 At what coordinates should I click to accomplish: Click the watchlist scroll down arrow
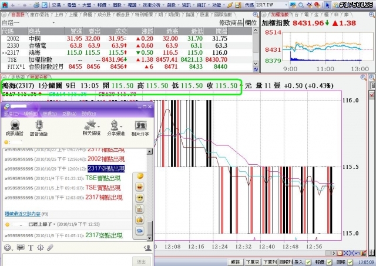256,64
